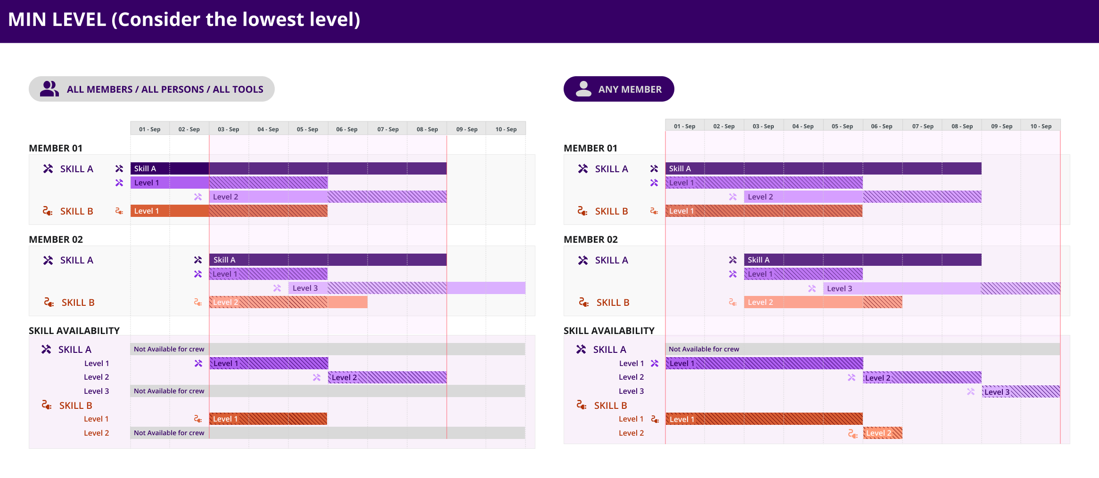Click the MIN LEVEL title banner
The width and height of the screenshot is (1099, 478).
(184, 19)
